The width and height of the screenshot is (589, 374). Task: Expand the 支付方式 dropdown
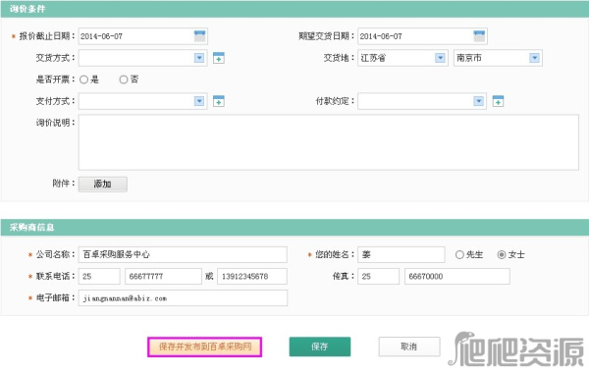(199, 101)
